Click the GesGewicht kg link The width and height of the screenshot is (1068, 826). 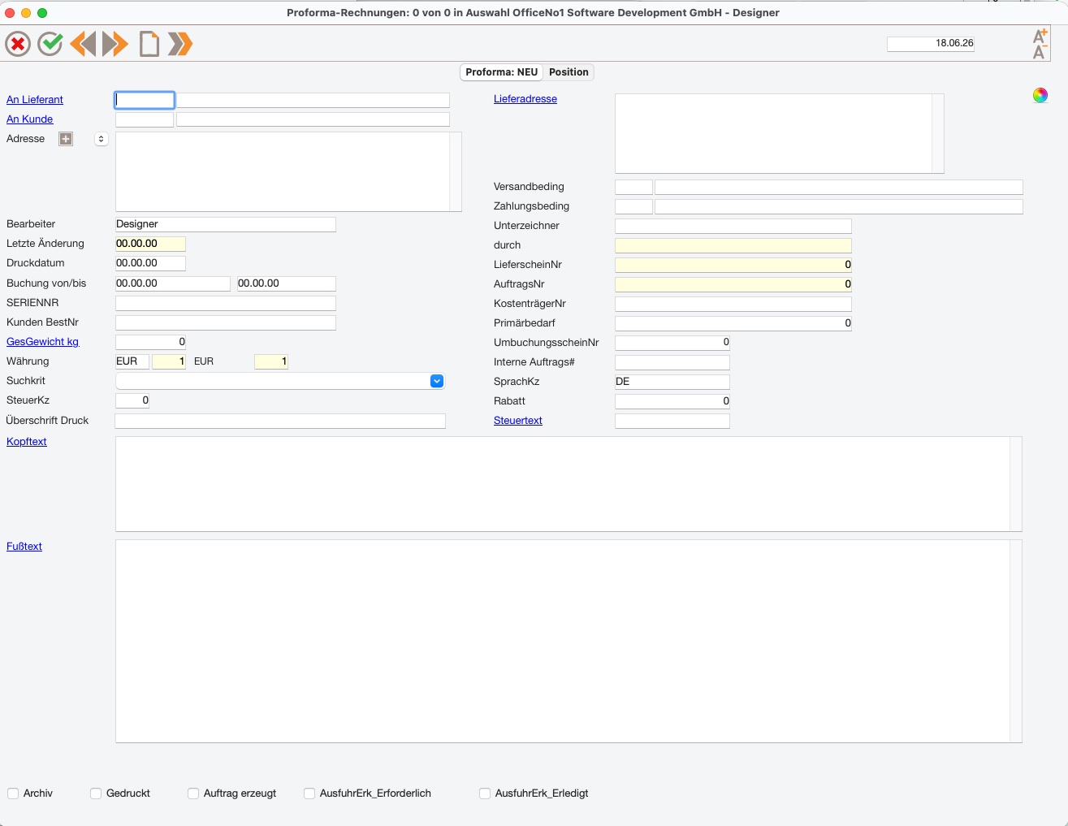[x=43, y=342]
